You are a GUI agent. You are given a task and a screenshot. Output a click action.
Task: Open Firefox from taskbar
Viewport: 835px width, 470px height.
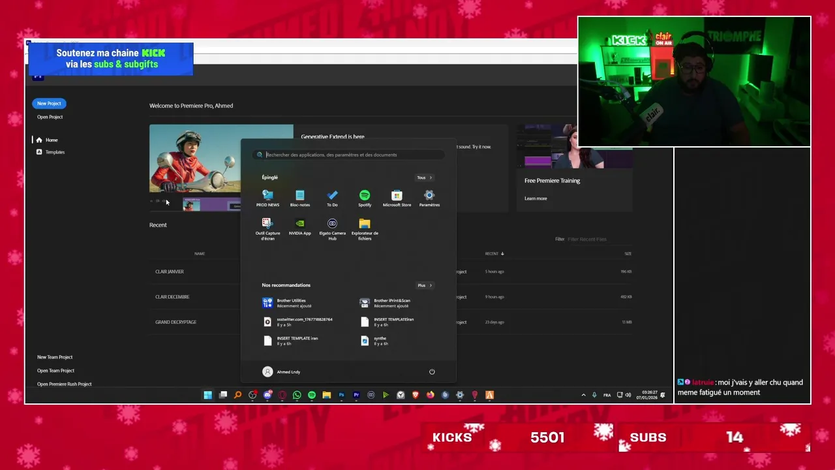click(430, 395)
